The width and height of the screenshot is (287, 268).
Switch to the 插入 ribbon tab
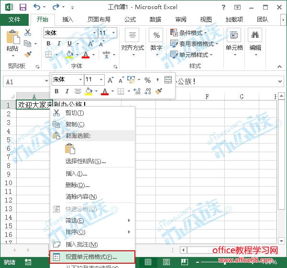pyautogui.click(x=68, y=19)
